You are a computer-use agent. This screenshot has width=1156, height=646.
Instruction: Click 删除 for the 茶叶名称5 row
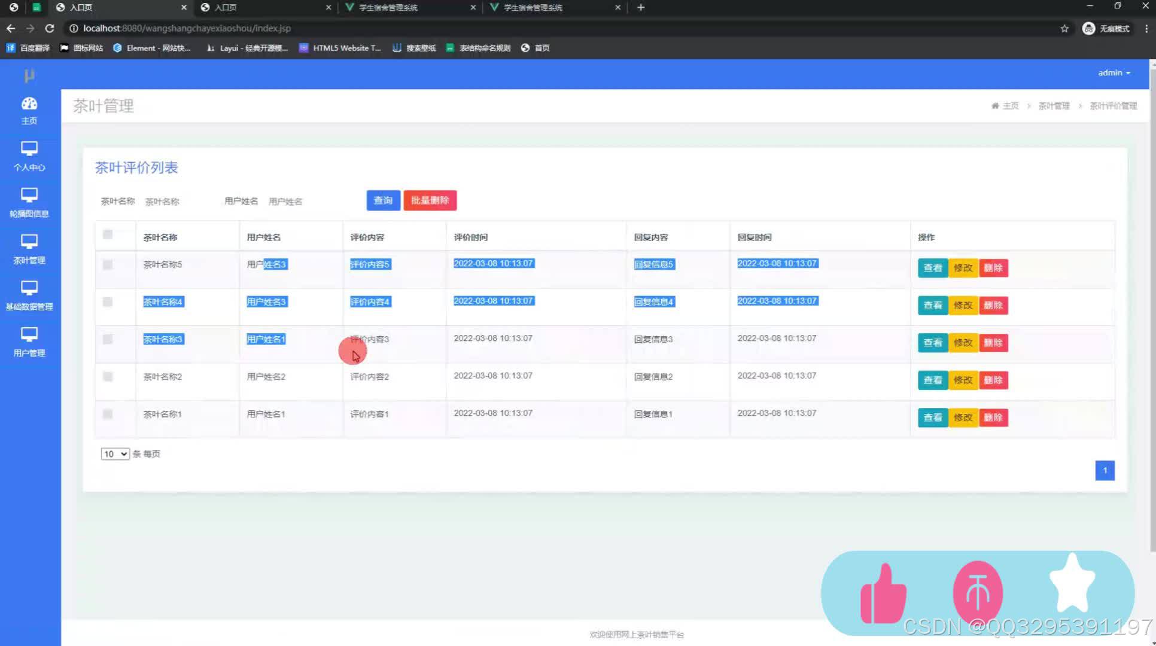coord(993,268)
